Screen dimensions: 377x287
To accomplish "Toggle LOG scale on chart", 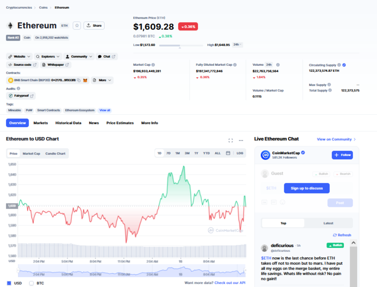I will 240,153.
